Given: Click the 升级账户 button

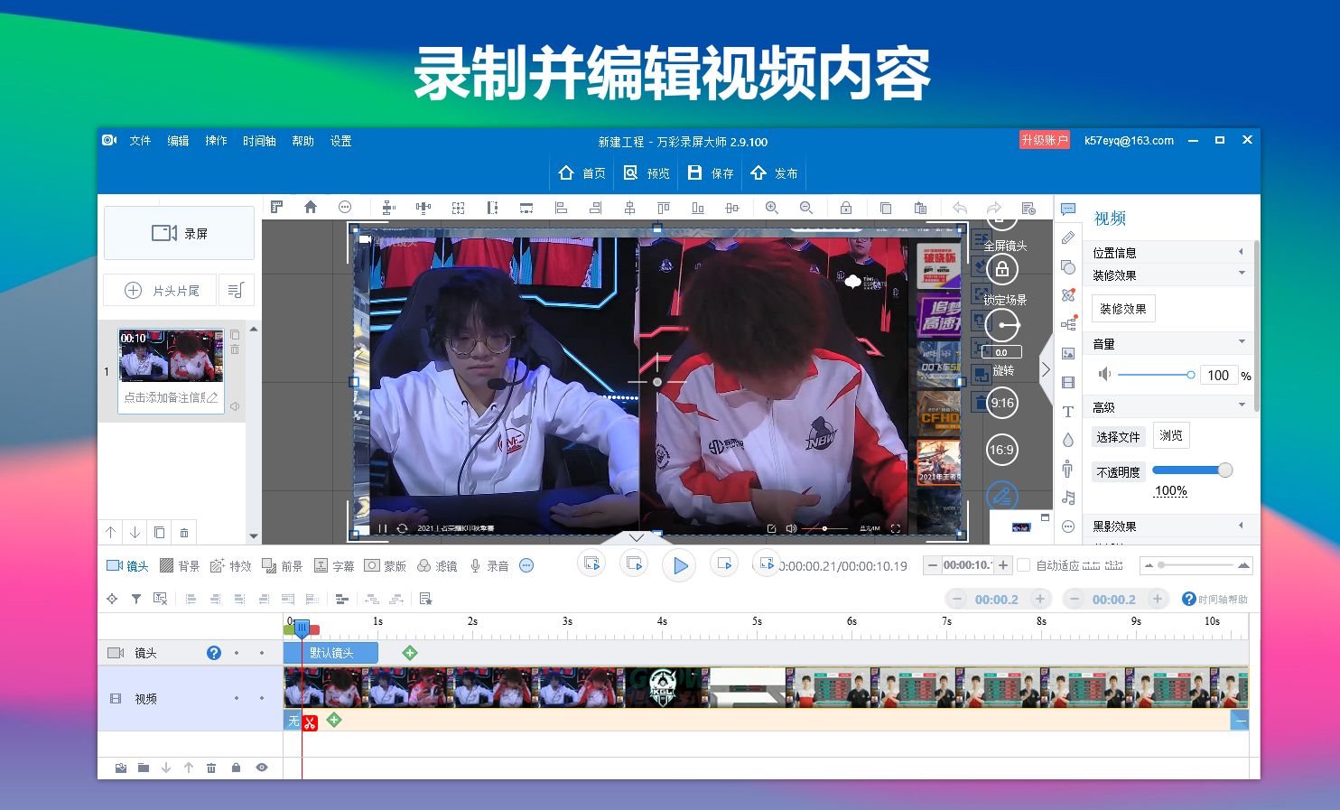Looking at the screenshot, I should pyautogui.click(x=1045, y=140).
